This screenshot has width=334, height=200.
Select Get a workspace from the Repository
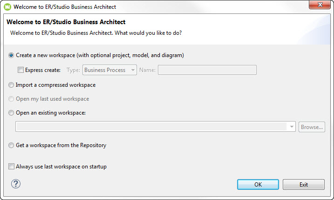click(11, 145)
